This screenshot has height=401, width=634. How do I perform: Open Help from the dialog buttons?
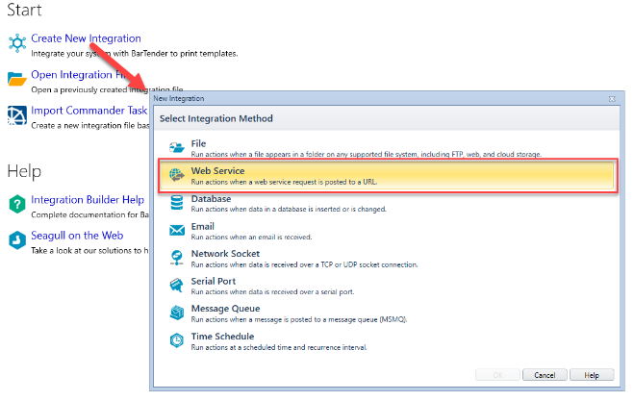click(x=592, y=375)
